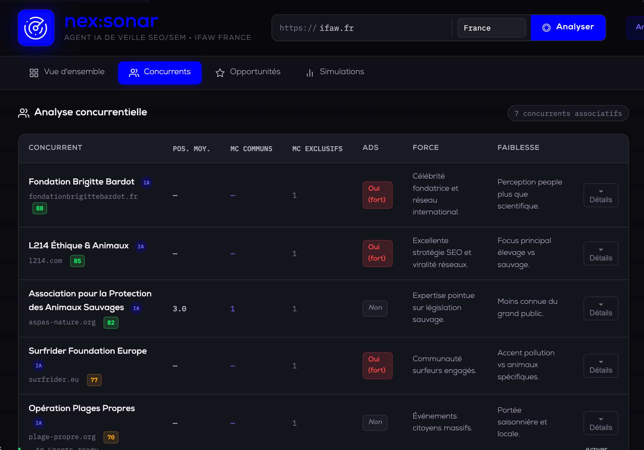Click score badge 82 next to aspas-nature.org
Image resolution: width=644 pixels, height=450 pixels.
pyautogui.click(x=111, y=323)
